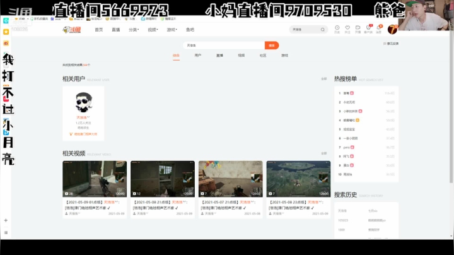Click the user avatar in the header

[392, 29]
